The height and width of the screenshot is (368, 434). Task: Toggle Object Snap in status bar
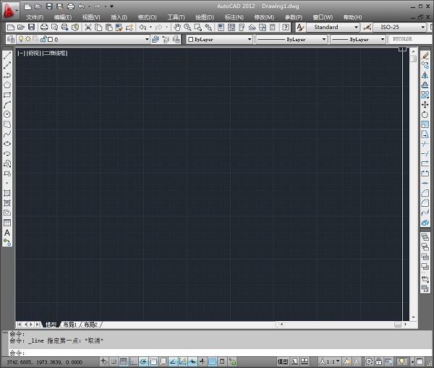click(153, 361)
